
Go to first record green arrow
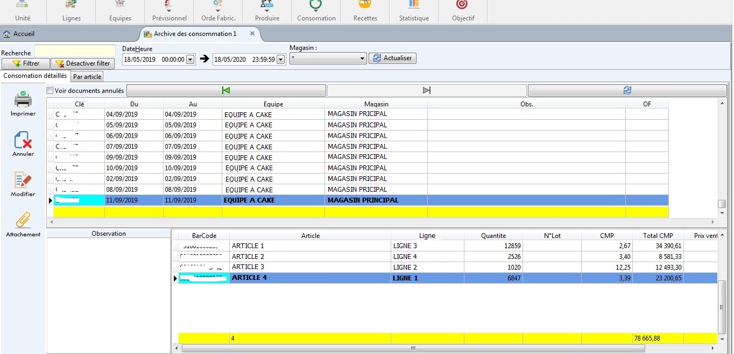coord(226,90)
